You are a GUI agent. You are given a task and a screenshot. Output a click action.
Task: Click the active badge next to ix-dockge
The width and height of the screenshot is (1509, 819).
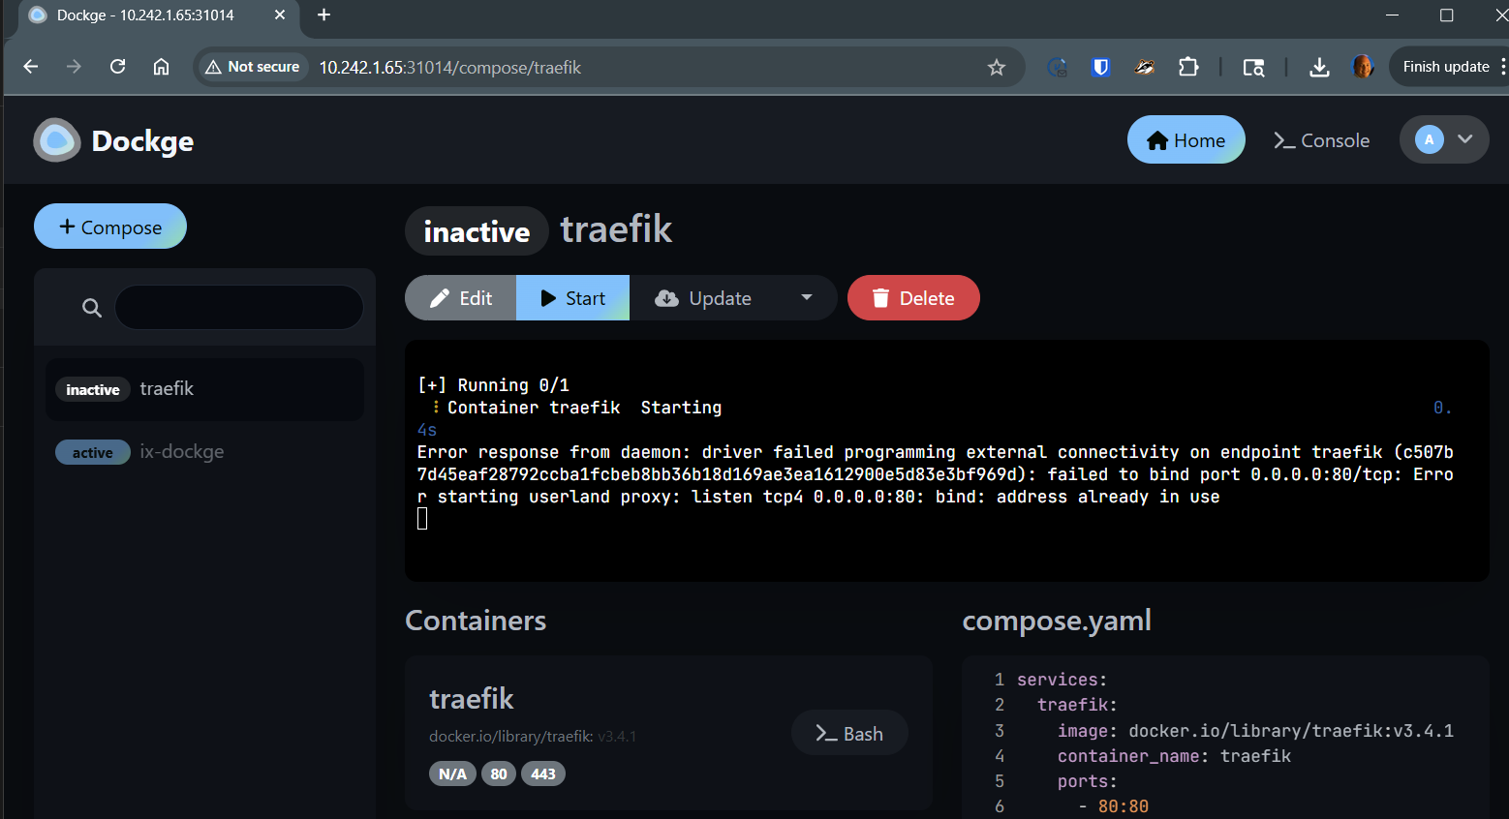[93, 452]
